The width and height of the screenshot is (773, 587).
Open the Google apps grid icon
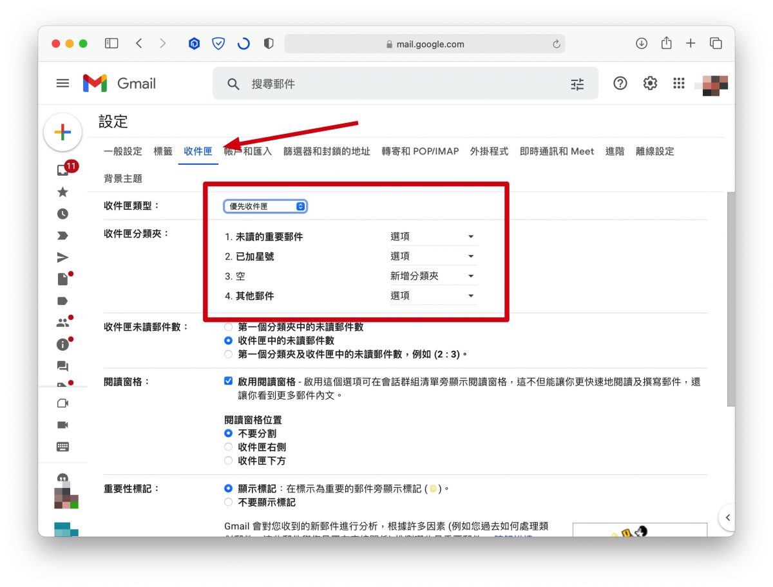678,83
